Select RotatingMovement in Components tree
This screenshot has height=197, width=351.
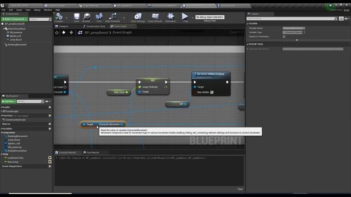[17, 45]
